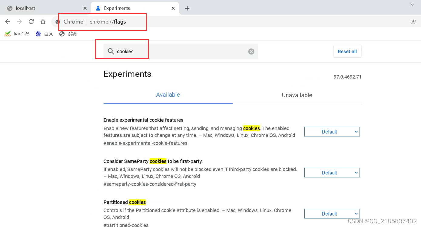Click the 'Partitioned cookies' title
421x227 pixels.
[x=125, y=202]
